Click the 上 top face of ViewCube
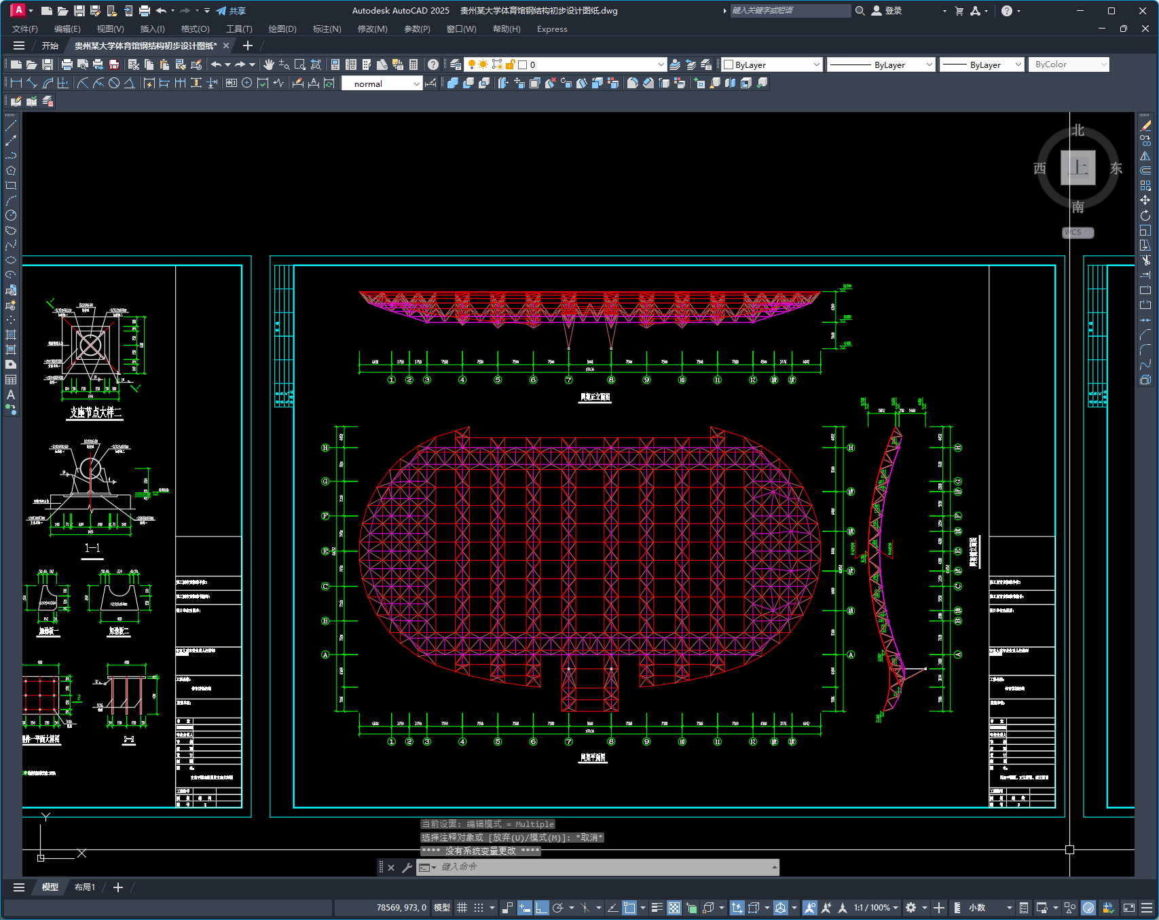Viewport: 1159px width, 920px height. click(1078, 168)
